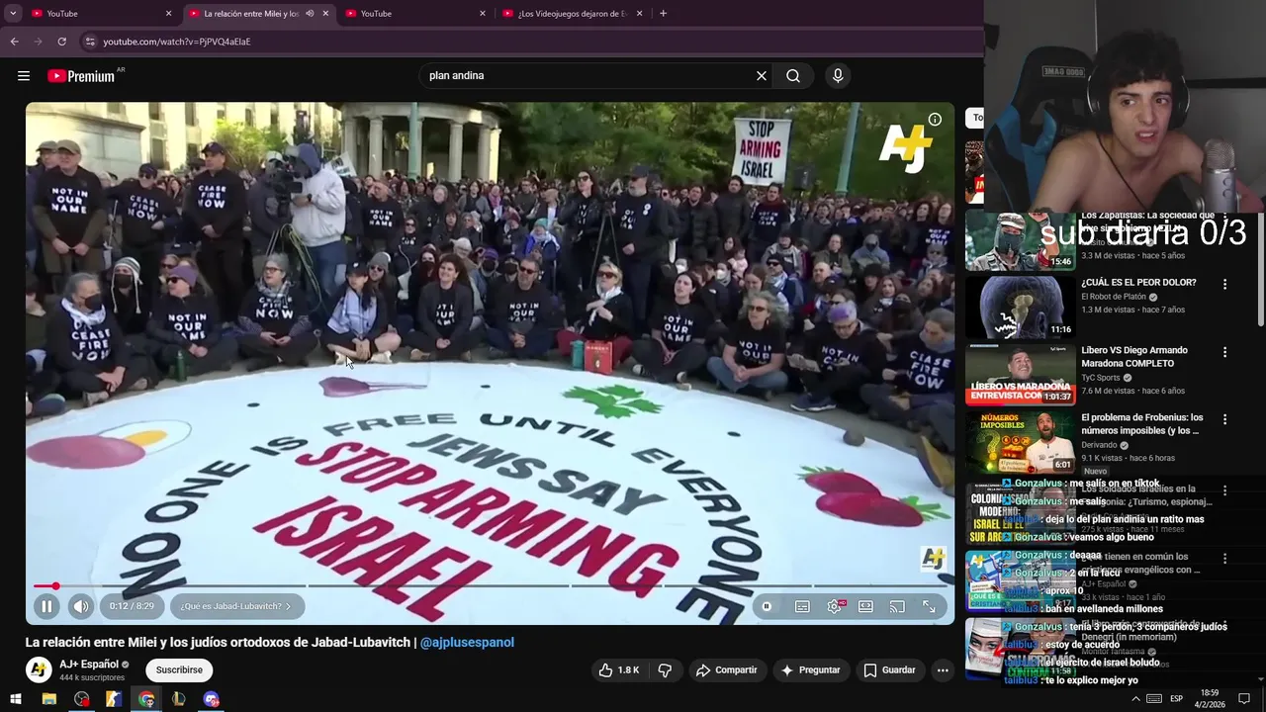Clear the search text with the X
Viewport: 1266px width, 712px height.
coord(762,76)
